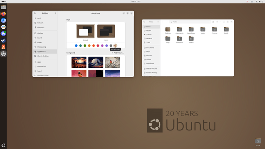Open the Pictures folder icon in the Files grid
The height and width of the screenshot is (149, 265).
[215, 29]
